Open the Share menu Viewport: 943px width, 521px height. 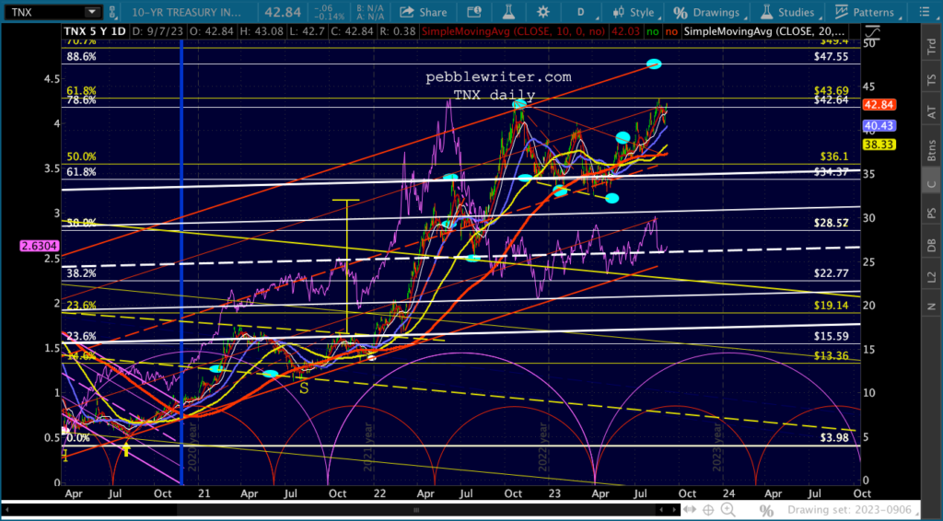(x=424, y=12)
